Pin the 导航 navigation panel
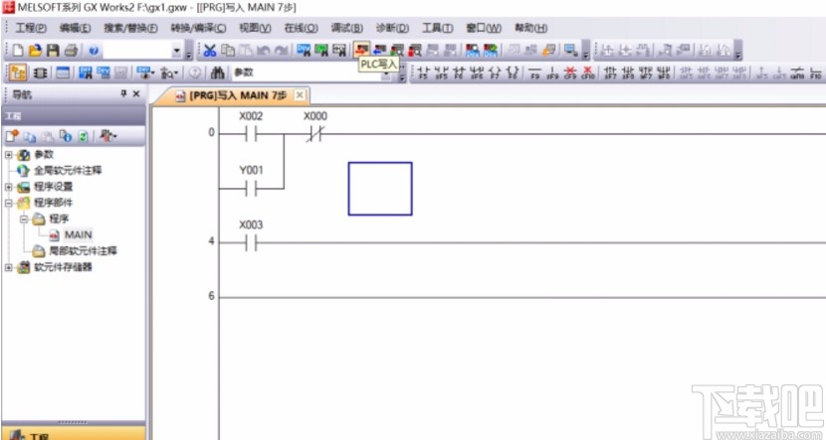This screenshot has width=826, height=440. coord(123,93)
